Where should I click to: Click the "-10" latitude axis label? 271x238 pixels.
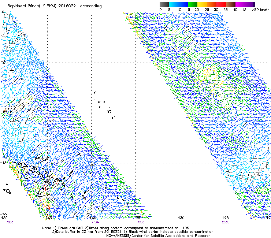pos(3,112)
